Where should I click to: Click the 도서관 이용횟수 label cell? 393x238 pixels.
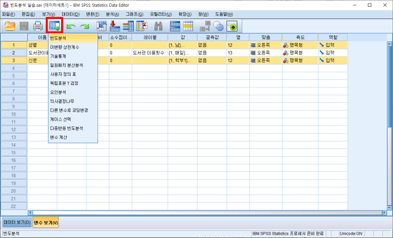(150, 53)
